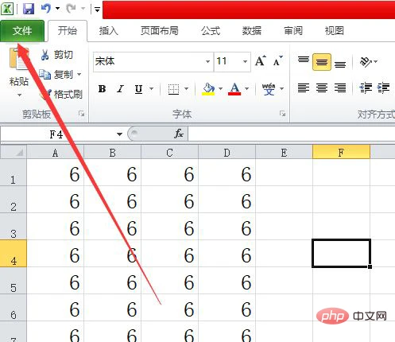This screenshot has height=342, width=395.
Task: Open the 文件 (File) tab
Action: coord(22,31)
